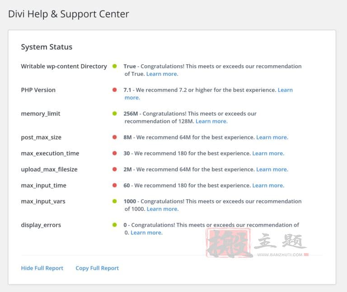Select the post_max_size label

click(x=41, y=137)
